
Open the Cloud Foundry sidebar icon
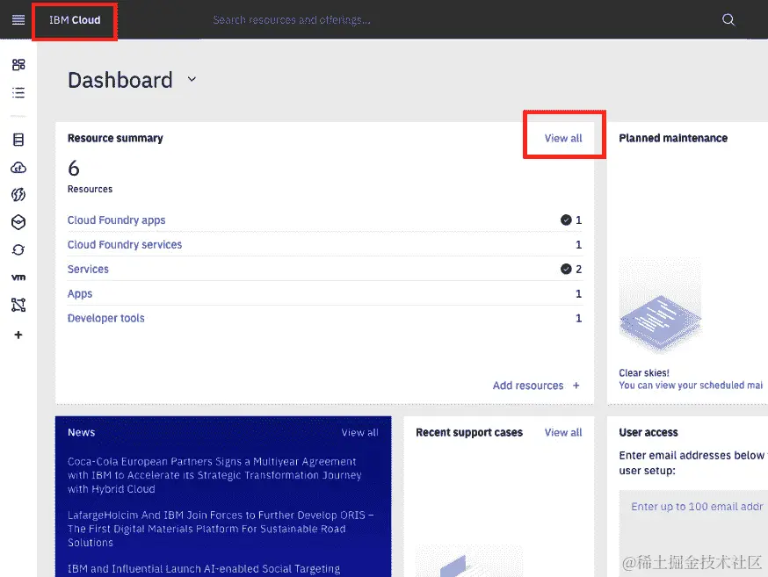(x=18, y=168)
